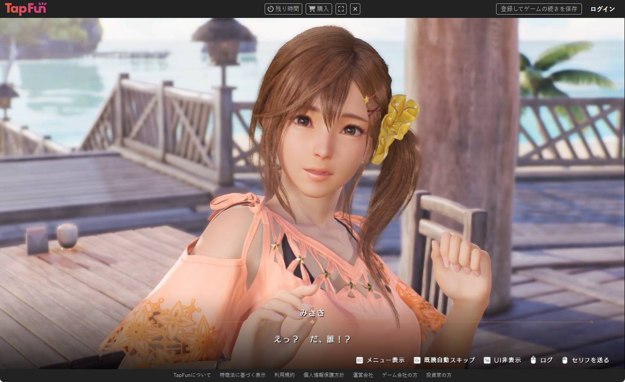Advance dialogue with セリフを送る
Image resolution: width=625 pixels, height=382 pixels.
point(586,360)
